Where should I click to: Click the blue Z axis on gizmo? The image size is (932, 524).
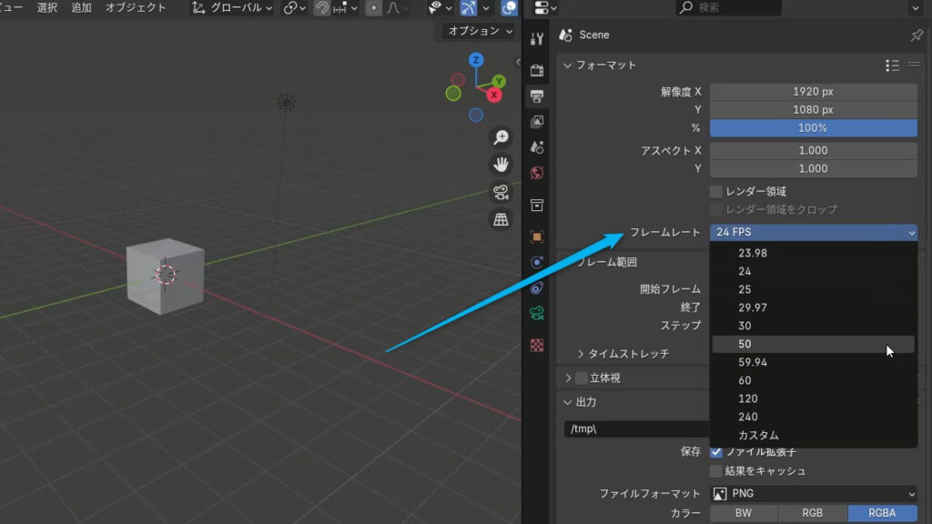coord(475,60)
